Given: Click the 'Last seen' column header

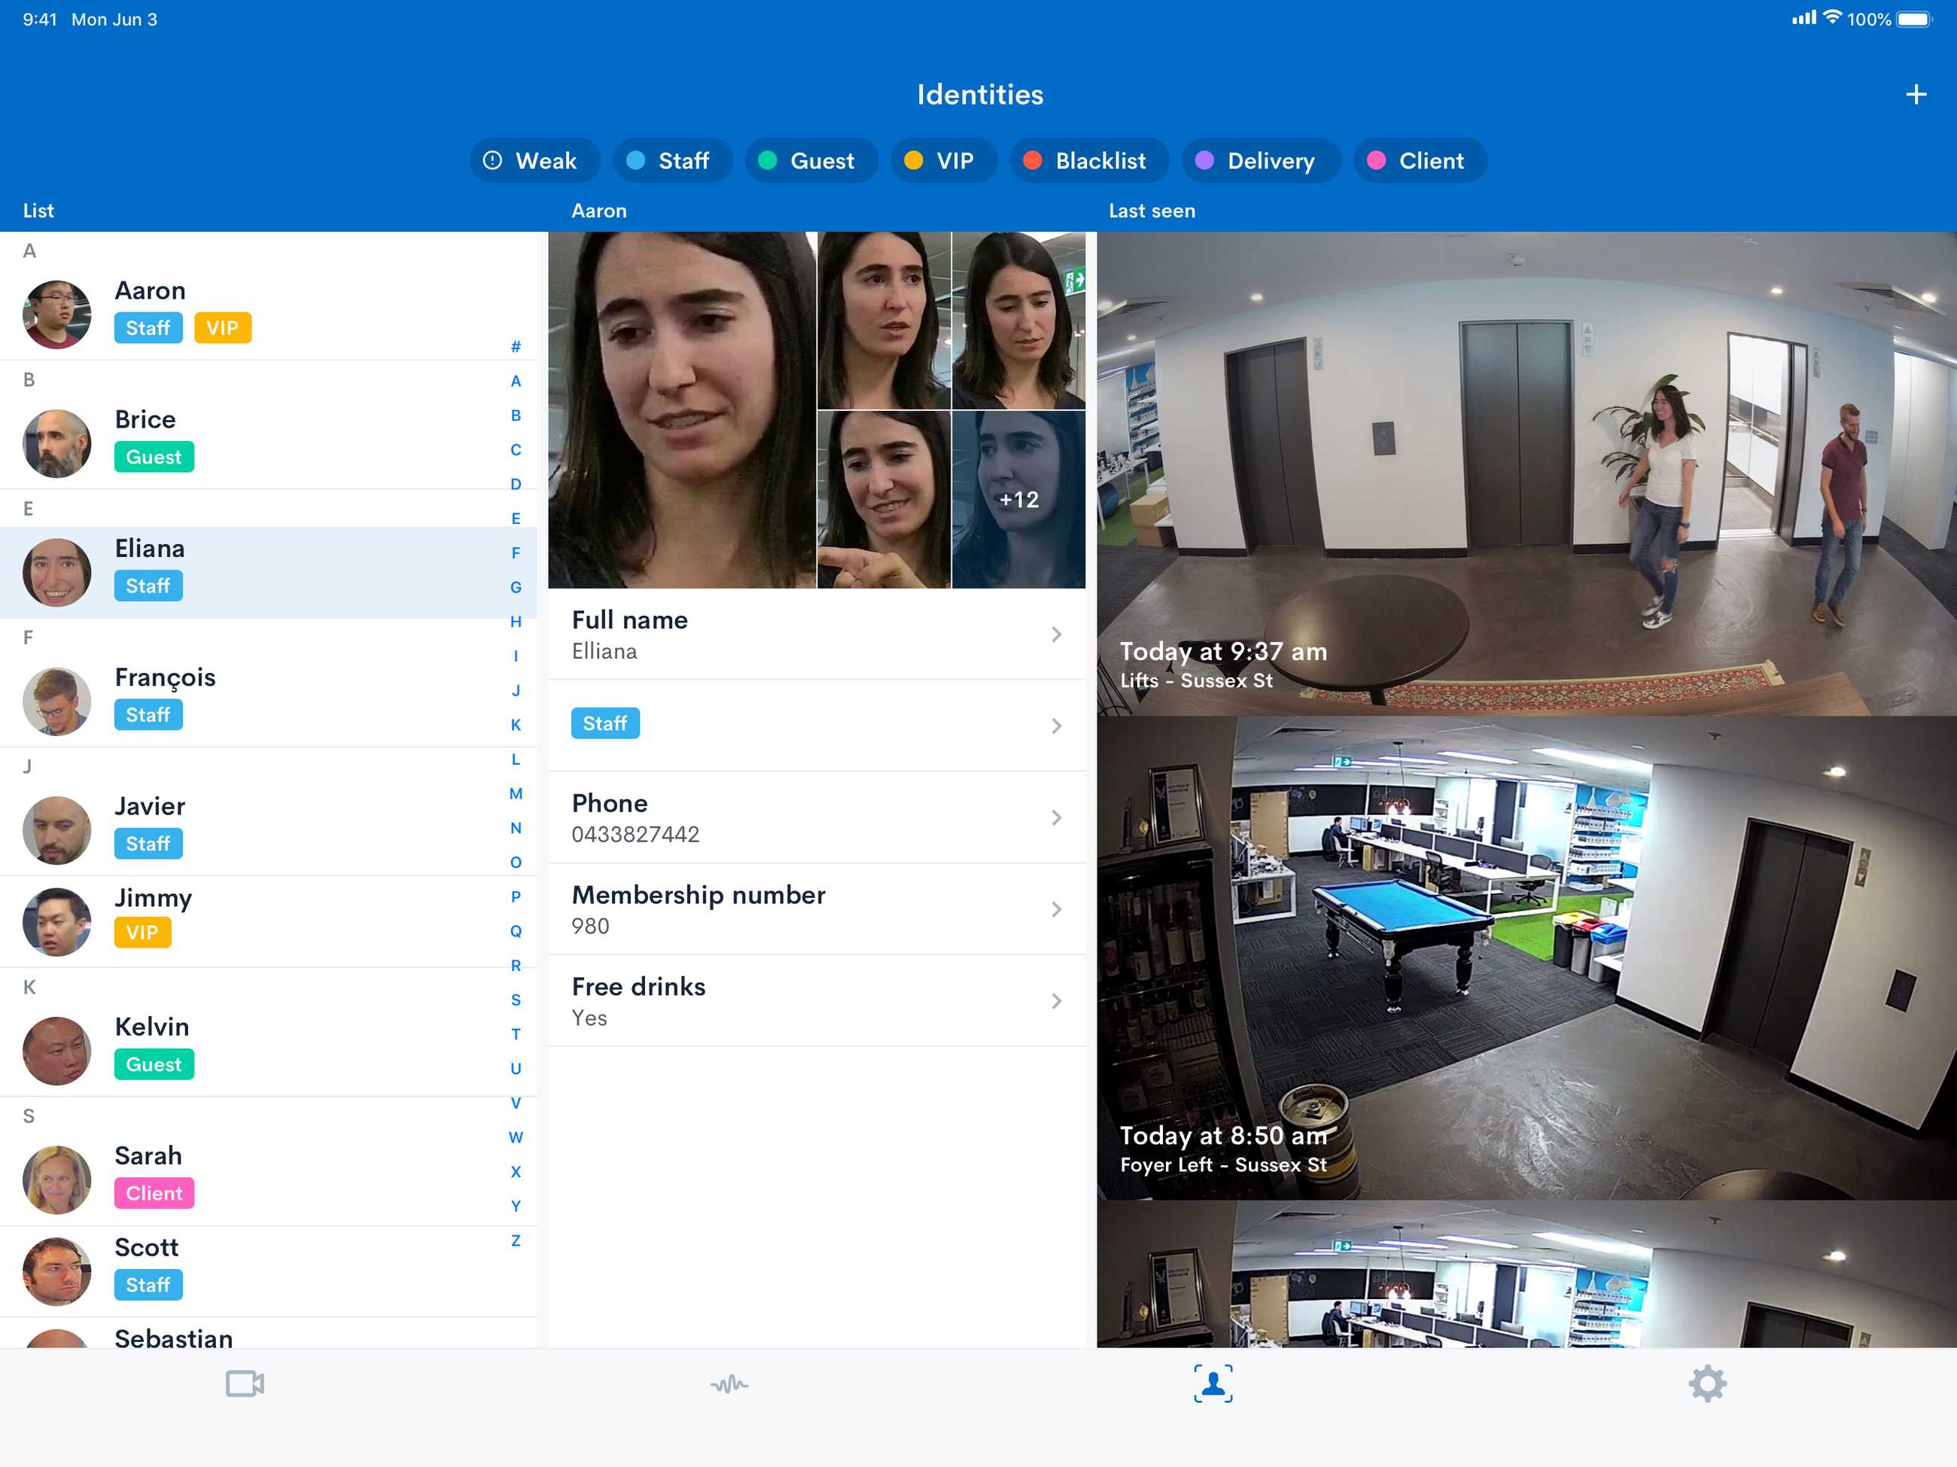Looking at the screenshot, I should click(1152, 211).
